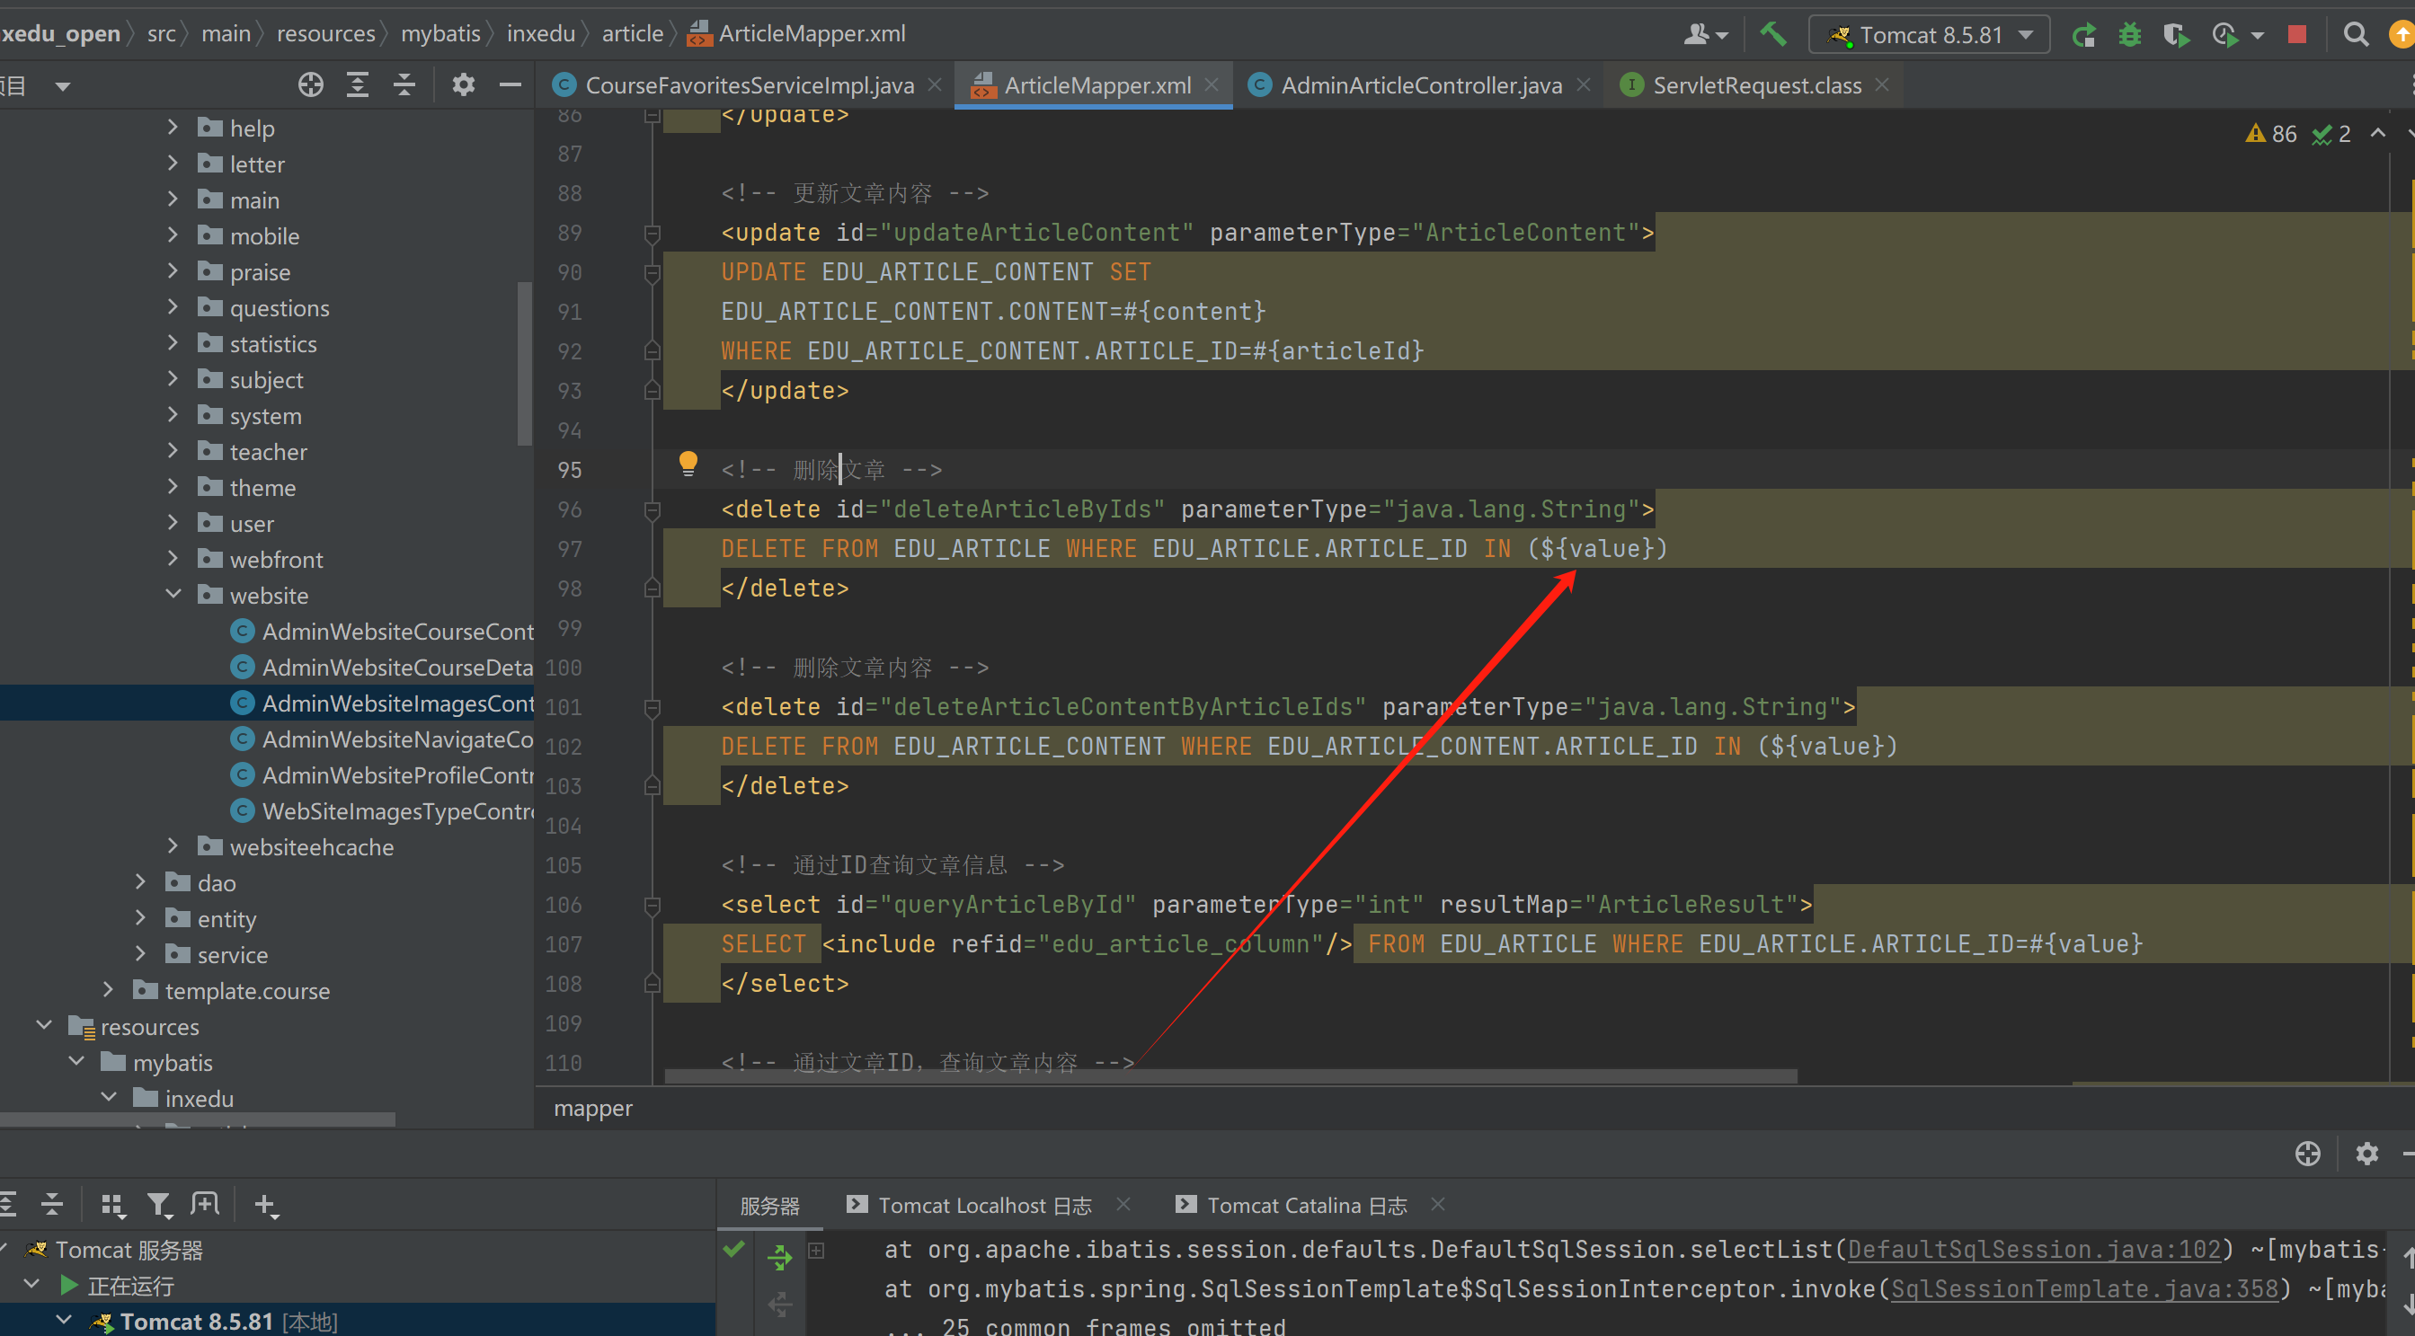Click Group By icon in Services
This screenshot has height=1336, width=2415.
pos(112,1205)
